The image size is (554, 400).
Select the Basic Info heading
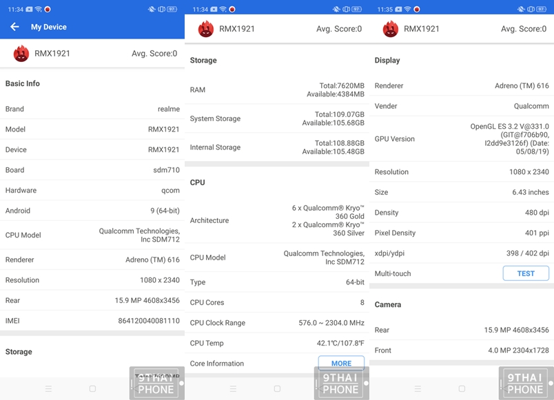(x=23, y=84)
